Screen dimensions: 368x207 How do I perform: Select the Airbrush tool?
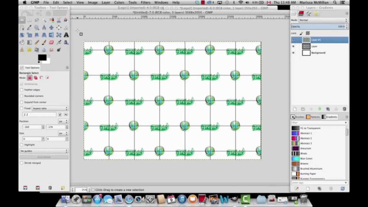tap(59, 42)
